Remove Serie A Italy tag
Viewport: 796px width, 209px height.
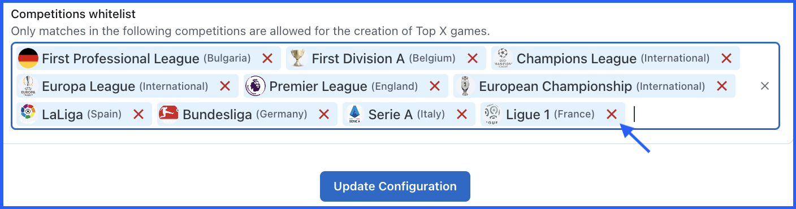[462, 114]
